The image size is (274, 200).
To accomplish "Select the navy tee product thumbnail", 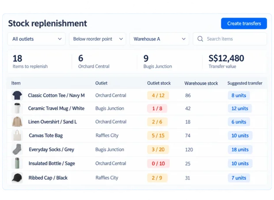I will (17, 96).
